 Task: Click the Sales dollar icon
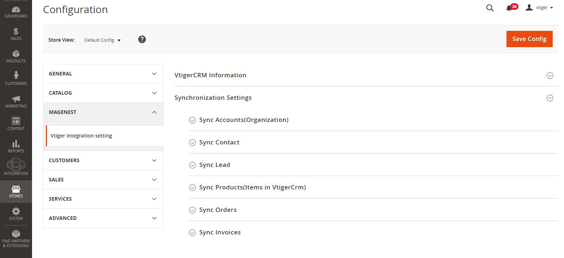[x=16, y=32]
